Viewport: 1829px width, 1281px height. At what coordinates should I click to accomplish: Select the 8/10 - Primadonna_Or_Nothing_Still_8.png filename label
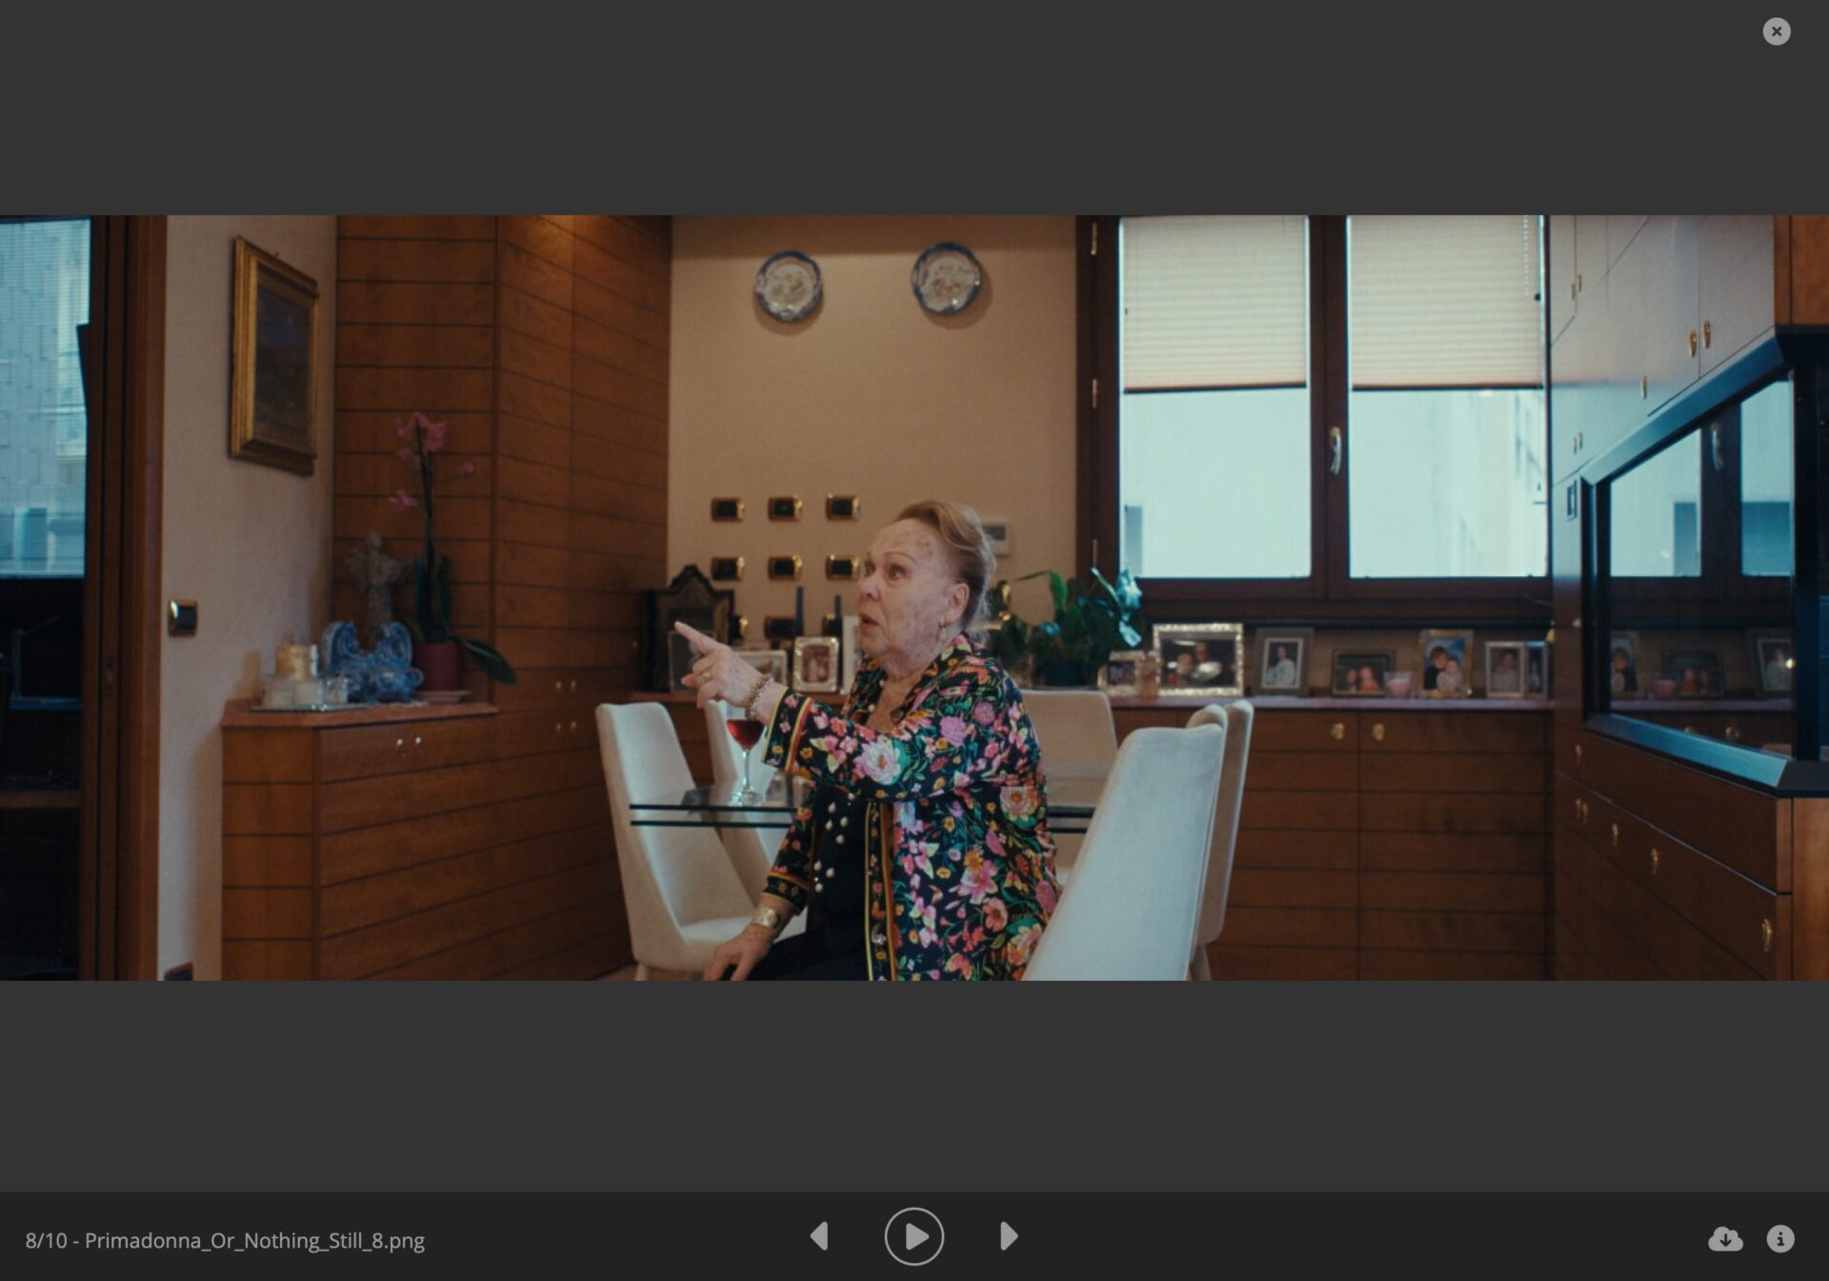tap(225, 1240)
